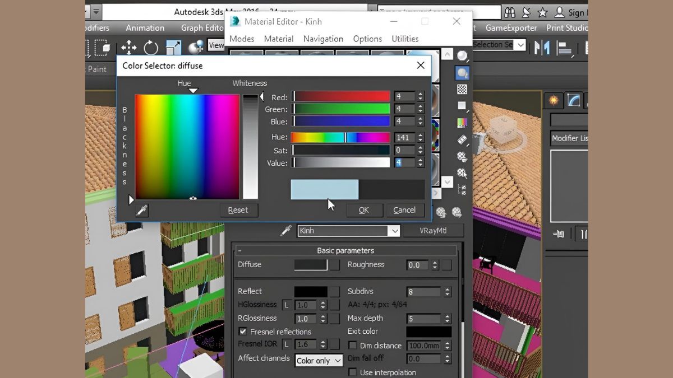
Task: Click the VRayMtl material type button
Action: tap(434, 231)
